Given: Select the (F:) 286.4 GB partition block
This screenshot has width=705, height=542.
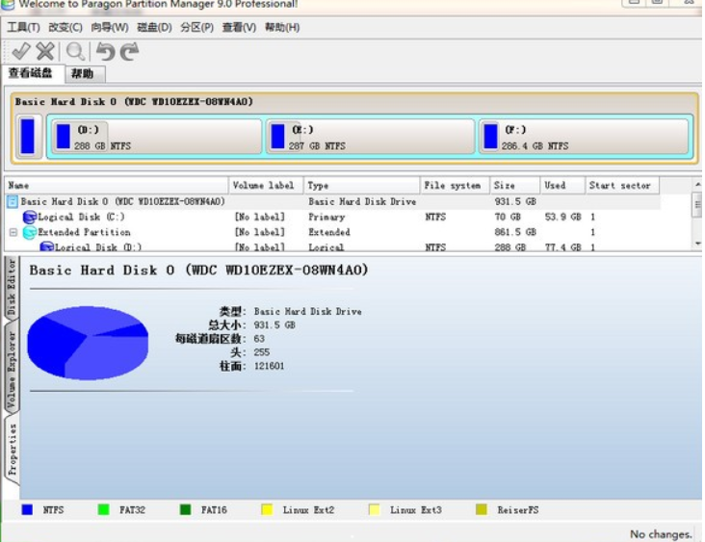Looking at the screenshot, I should click(584, 137).
